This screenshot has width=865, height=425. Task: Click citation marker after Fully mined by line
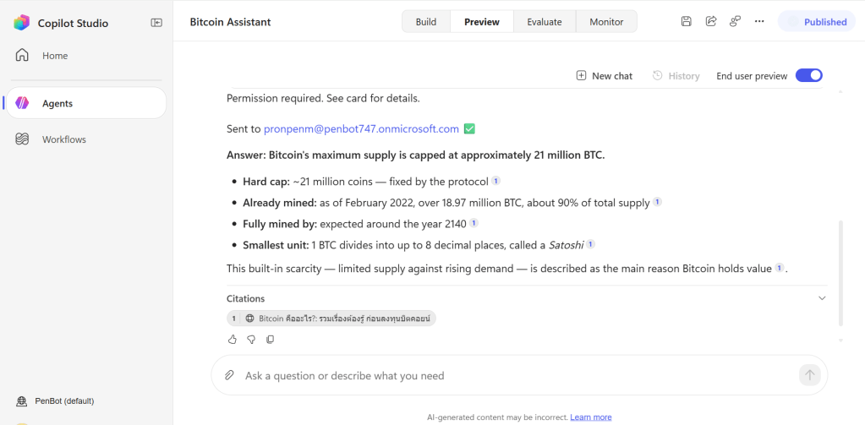point(474,223)
